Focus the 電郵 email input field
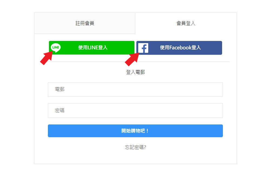The width and height of the screenshot is (267, 186). coord(135,89)
